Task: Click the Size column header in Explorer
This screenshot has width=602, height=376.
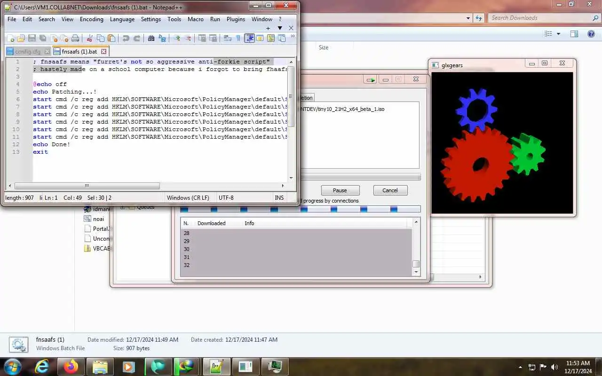Action: 324,47
